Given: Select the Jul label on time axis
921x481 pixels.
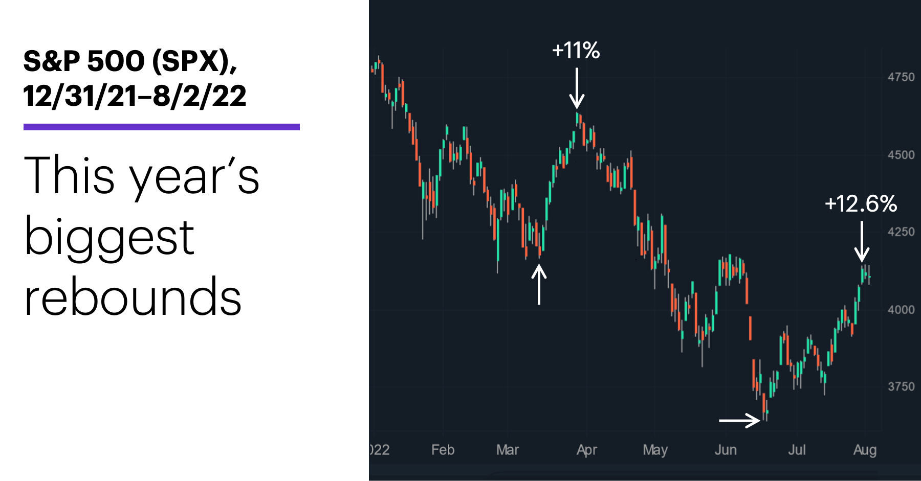Looking at the screenshot, I should [x=797, y=450].
